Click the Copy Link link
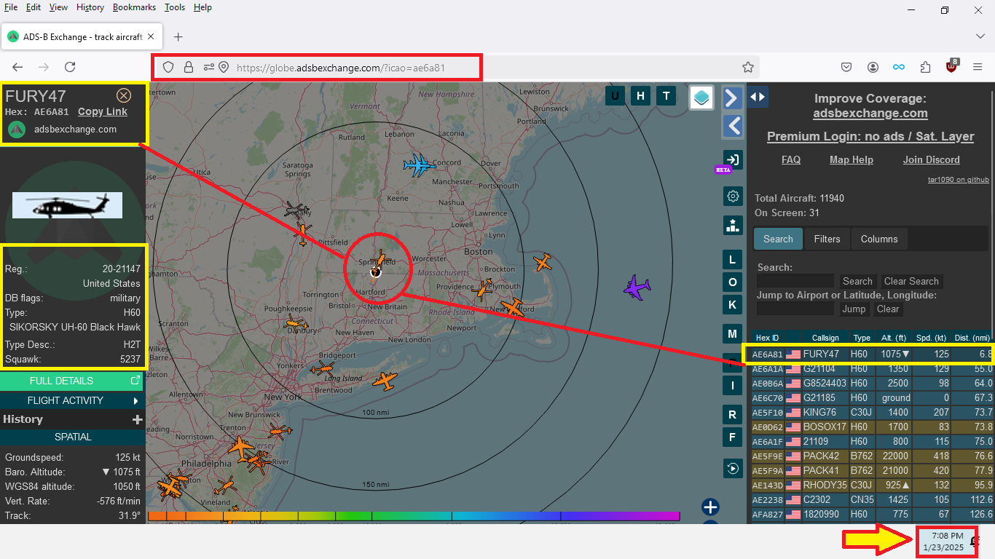The height and width of the screenshot is (559, 995). tap(103, 111)
